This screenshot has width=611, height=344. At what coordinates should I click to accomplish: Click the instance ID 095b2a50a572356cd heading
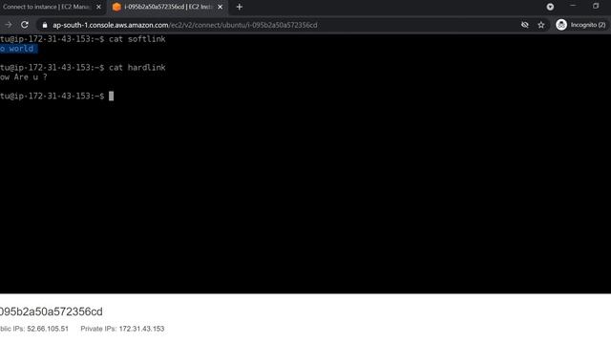pos(51,312)
